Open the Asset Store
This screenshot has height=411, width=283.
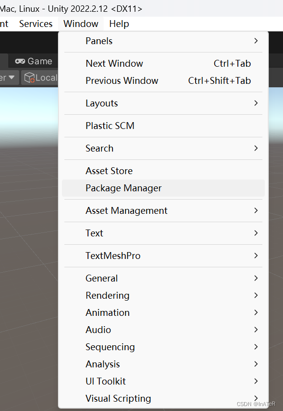click(x=109, y=171)
